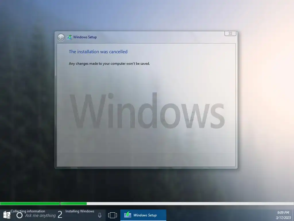Select Windows Setup taskbar button
Screen dimensions: 294x221
143,215
